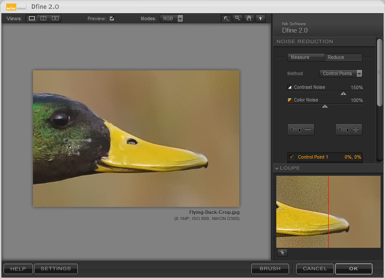Select the zoom magnifier tool
The width and height of the screenshot is (385, 279).
click(x=238, y=18)
